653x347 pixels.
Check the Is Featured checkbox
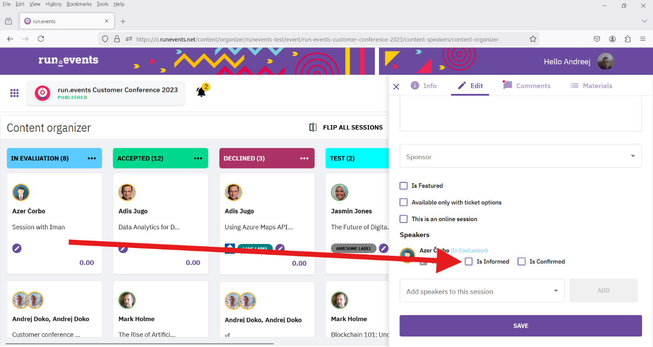coord(404,186)
